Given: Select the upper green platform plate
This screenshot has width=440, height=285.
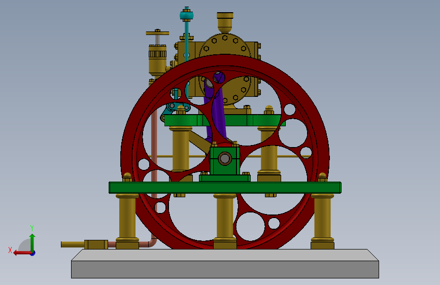Looking at the screenshot, I should [x=224, y=120].
